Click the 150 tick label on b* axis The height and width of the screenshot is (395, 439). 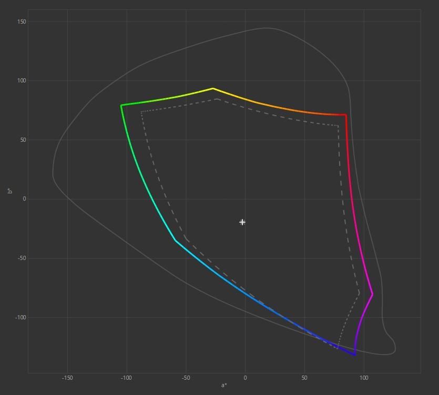pos(22,22)
